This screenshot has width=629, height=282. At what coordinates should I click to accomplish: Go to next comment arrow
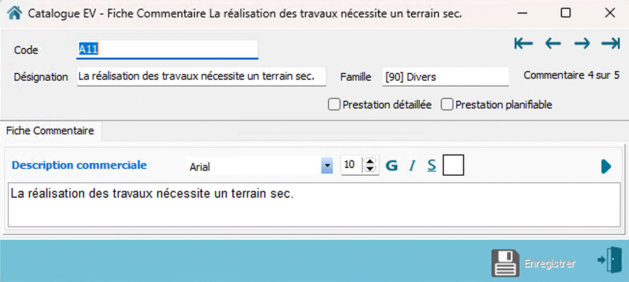[582, 44]
